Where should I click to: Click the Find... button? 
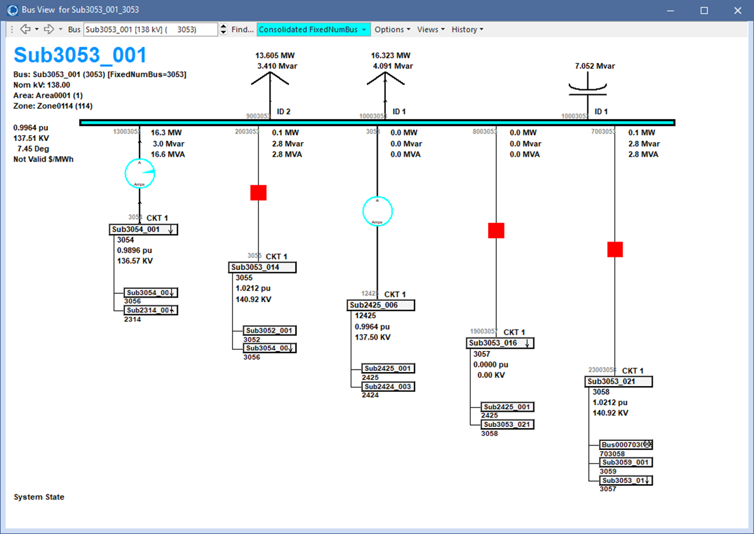click(x=242, y=29)
